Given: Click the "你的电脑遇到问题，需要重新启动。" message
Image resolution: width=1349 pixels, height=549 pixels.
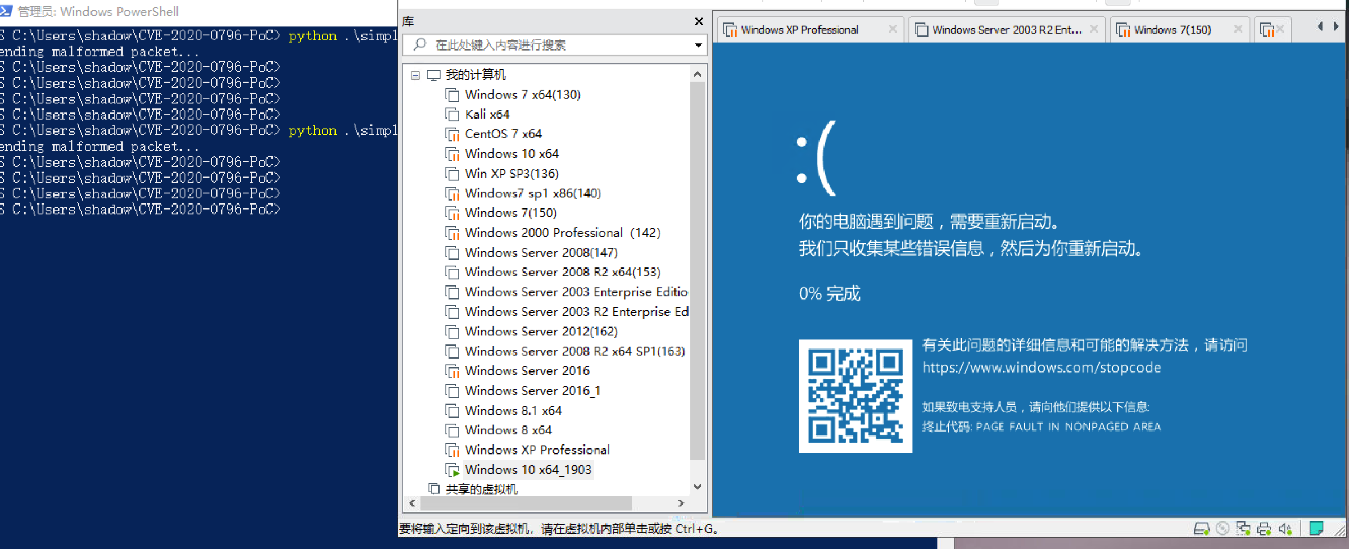Looking at the screenshot, I should [x=930, y=222].
